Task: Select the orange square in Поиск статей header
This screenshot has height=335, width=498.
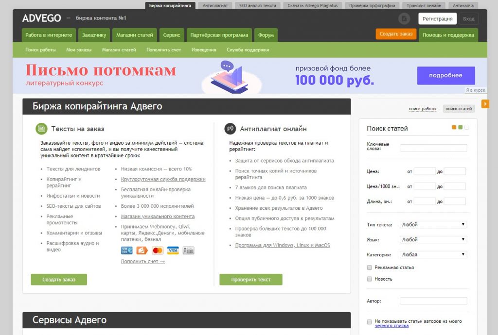Action: pos(454,127)
